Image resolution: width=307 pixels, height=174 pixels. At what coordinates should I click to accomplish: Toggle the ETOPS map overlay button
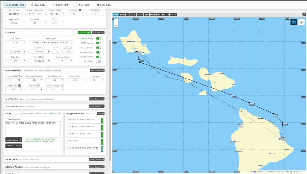click(122, 14)
